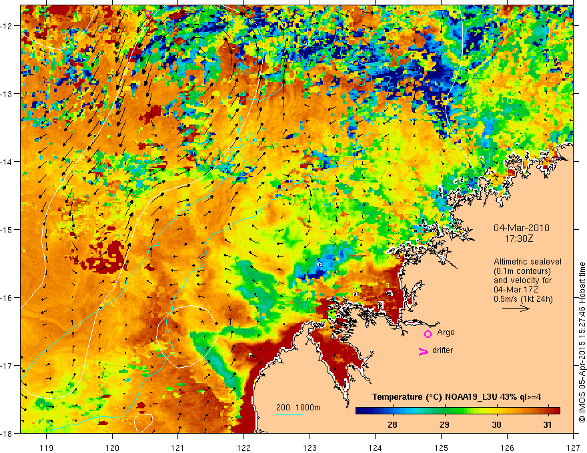Click the latitude axis label "-15"
Viewport: 587px width, 453px height.
click(7, 229)
